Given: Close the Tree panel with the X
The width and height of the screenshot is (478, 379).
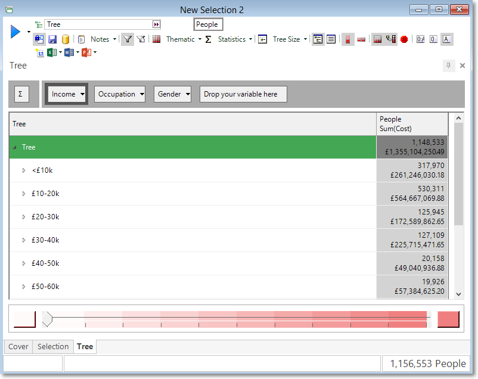Looking at the screenshot, I should pyautogui.click(x=463, y=66).
